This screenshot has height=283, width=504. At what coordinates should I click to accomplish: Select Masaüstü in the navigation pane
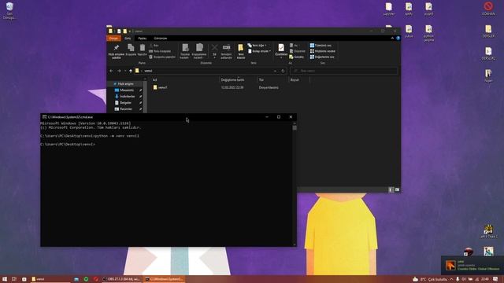pos(127,90)
